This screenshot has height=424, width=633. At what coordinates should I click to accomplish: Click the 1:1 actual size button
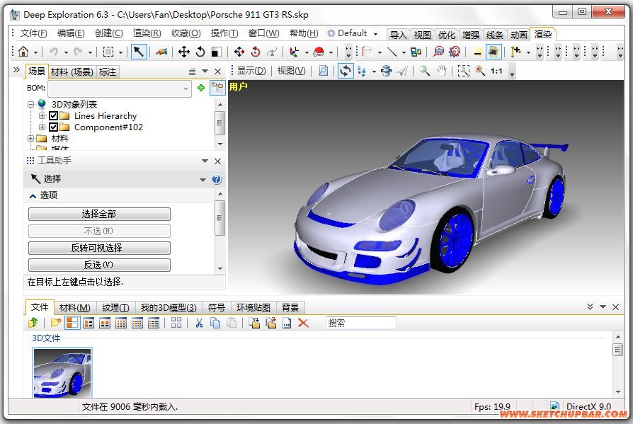pos(496,71)
